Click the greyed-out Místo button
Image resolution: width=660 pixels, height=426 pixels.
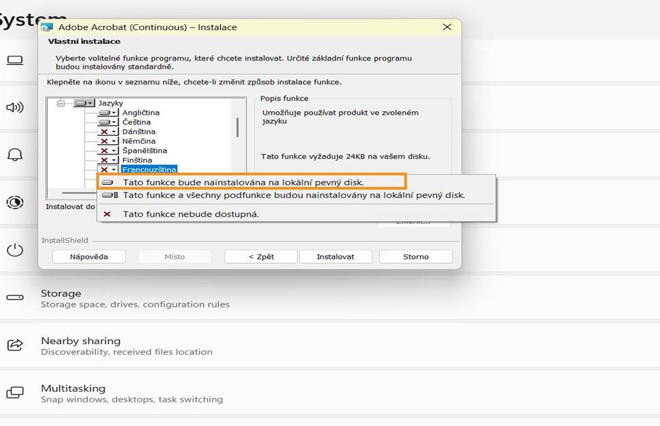(174, 257)
